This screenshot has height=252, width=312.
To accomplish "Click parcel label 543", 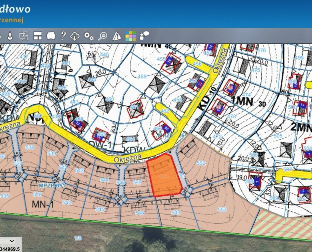I will (79, 171).
